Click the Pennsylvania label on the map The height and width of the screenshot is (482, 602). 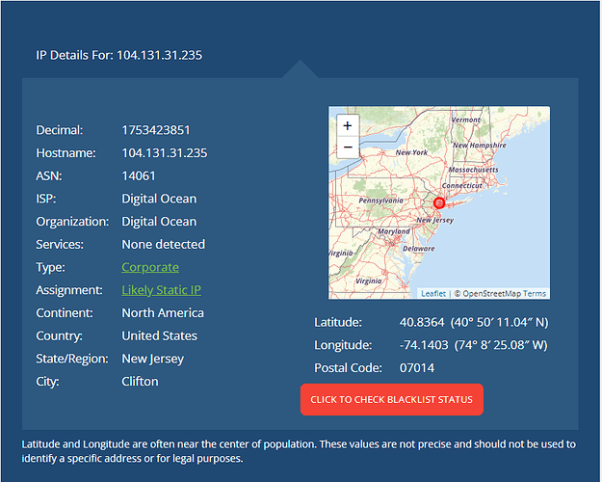(380, 201)
